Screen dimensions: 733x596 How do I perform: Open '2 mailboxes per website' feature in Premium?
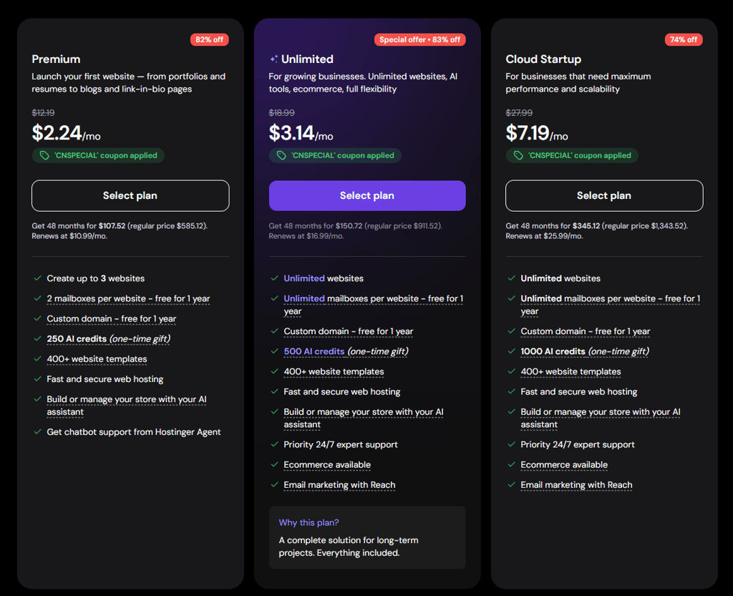tap(128, 298)
